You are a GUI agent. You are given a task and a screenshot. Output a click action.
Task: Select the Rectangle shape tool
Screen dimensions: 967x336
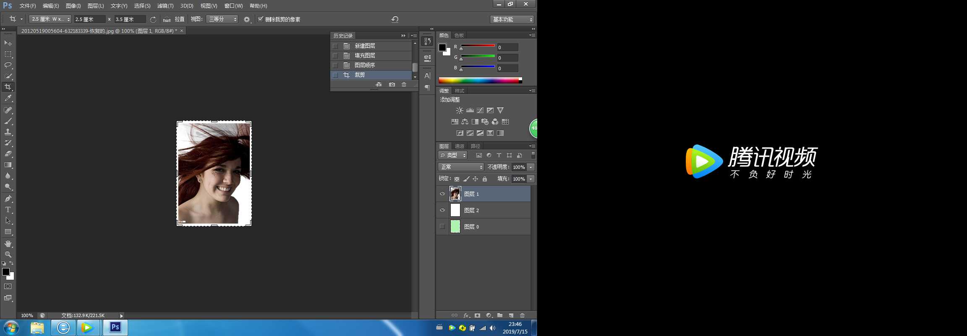click(x=8, y=231)
